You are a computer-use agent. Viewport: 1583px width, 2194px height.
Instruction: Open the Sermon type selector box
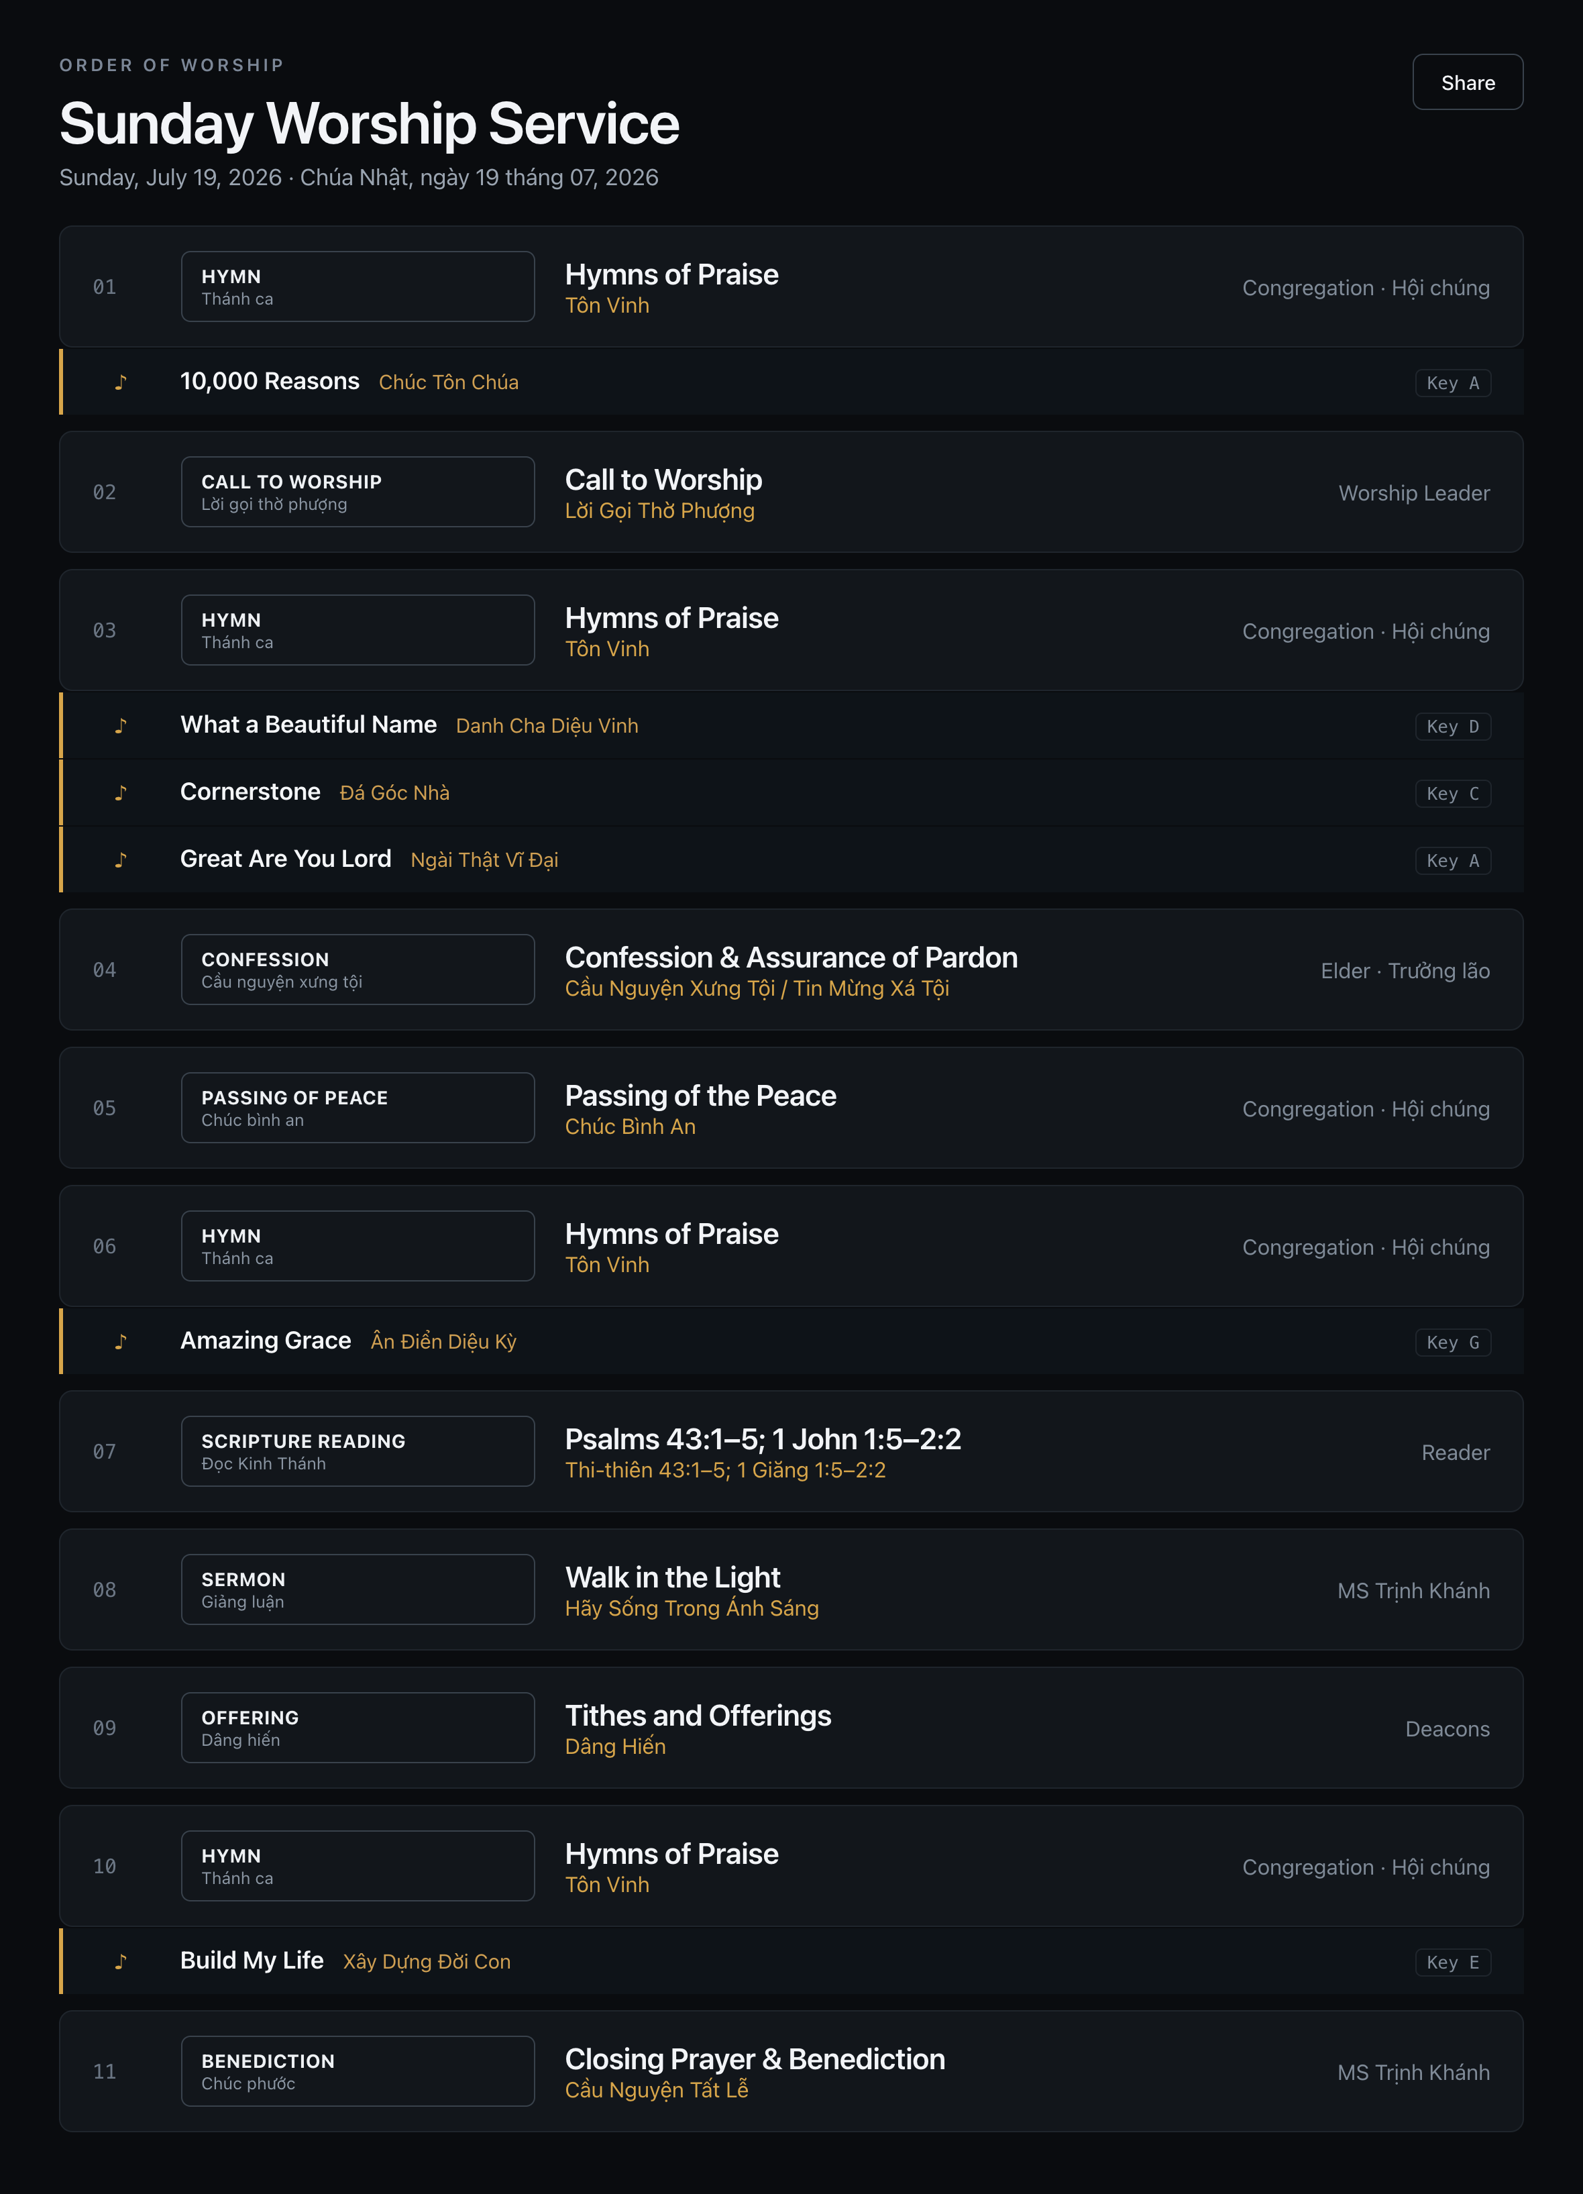coord(358,1589)
